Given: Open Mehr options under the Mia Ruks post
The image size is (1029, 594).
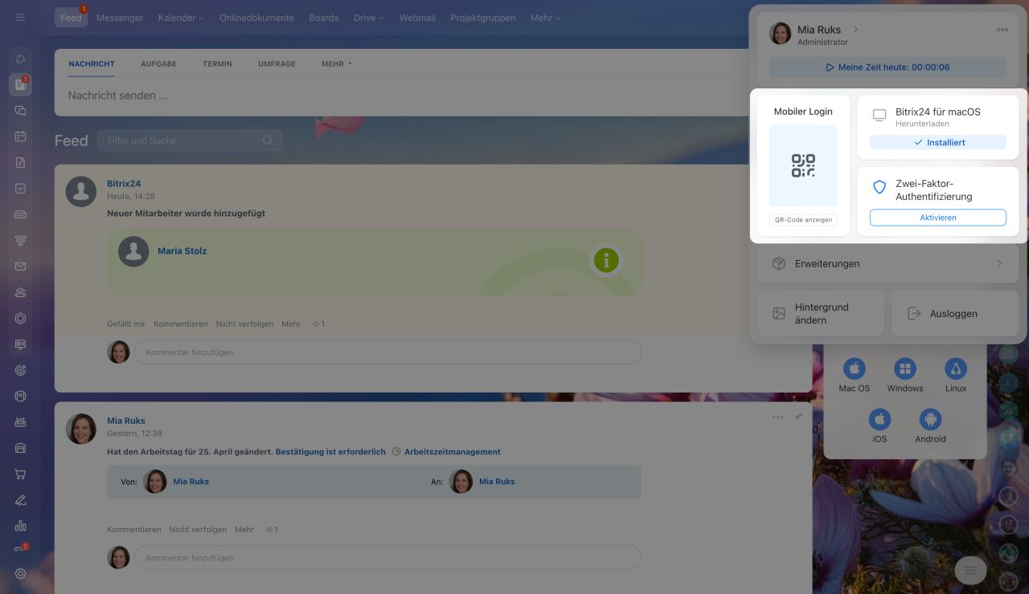Looking at the screenshot, I should point(244,530).
